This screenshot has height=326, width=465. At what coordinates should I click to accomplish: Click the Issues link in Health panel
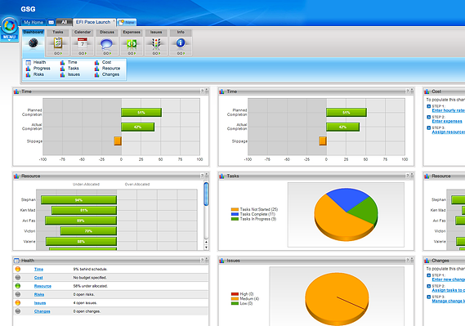40,303
